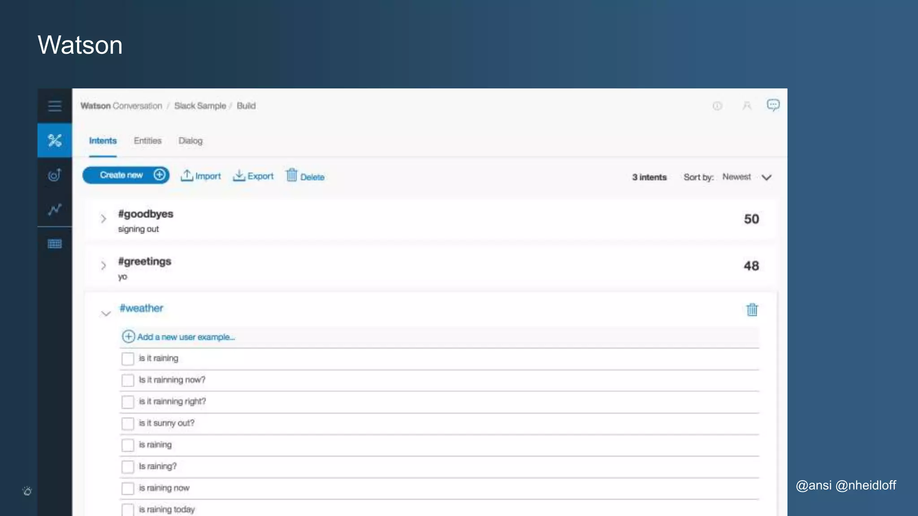Open the chat try-it-out icon
918x516 pixels.
pyautogui.click(x=773, y=105)
